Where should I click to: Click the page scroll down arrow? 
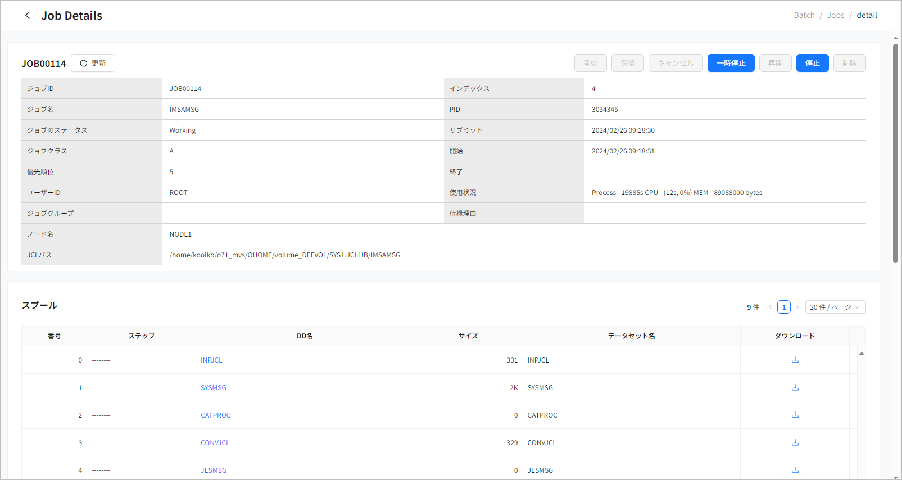click(x=895, y=477)
